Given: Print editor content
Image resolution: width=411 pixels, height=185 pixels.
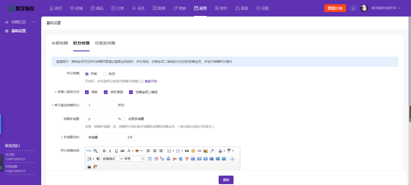Looking at the screenshot, I should (89, 167).
